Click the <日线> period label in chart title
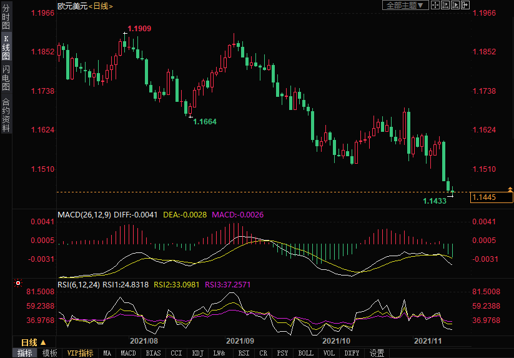 pos(101,6)
